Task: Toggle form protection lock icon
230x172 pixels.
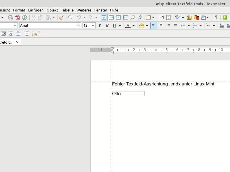Action: tap(34, 34)
